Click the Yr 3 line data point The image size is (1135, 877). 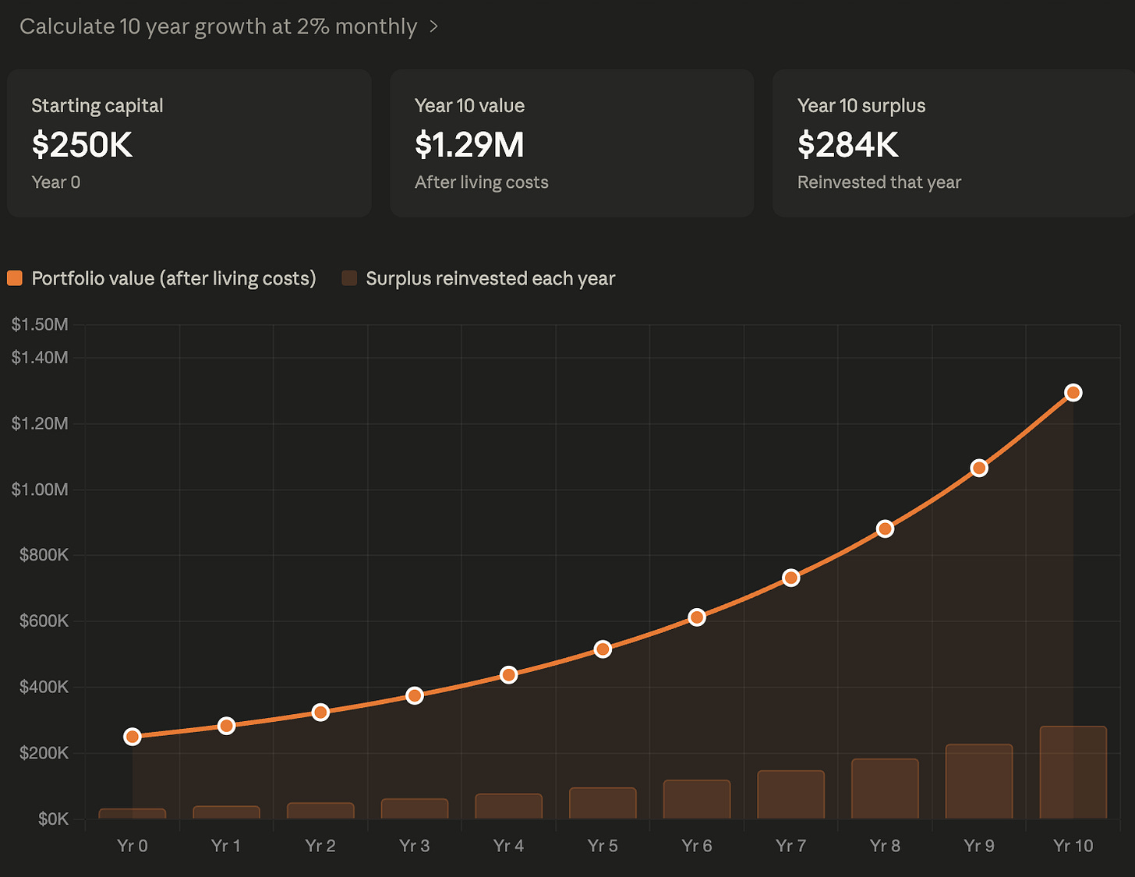415,695
